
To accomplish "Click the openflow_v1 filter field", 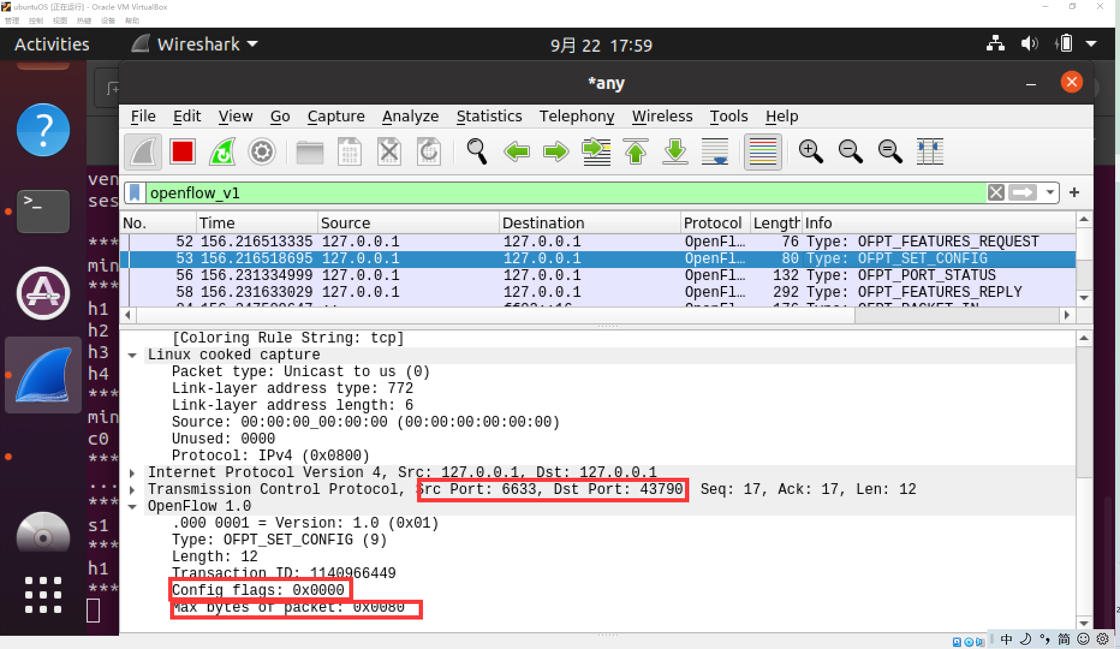I will 565,193.
